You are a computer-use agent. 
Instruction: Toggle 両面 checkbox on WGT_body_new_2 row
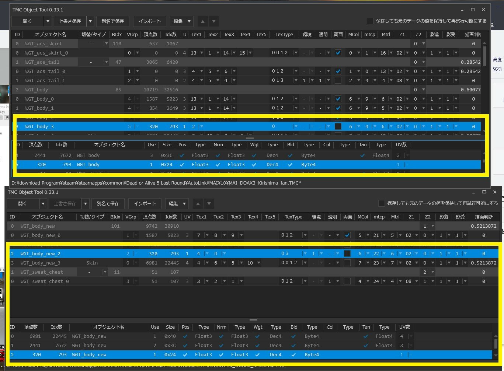tap(347, 254)
